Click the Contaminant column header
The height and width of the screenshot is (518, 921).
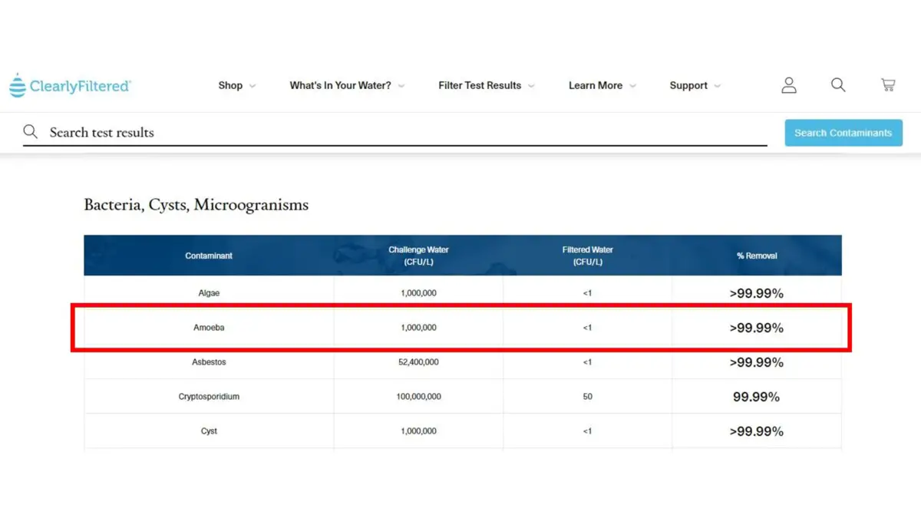pos(209,256)
